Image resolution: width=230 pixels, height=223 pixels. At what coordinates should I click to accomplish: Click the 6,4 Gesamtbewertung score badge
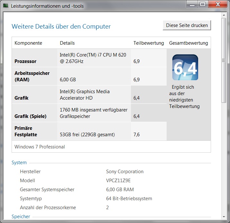[185, 67]
